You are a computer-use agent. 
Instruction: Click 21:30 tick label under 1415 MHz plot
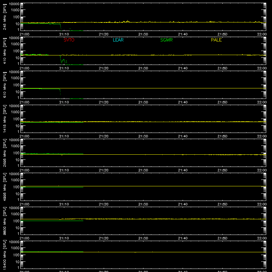tap(143, 136)
